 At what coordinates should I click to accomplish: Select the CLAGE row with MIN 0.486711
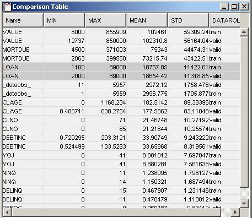pos(121,111)
